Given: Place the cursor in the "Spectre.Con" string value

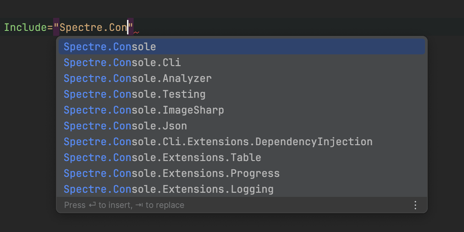Looking at the screenshot, I should [93, 28].
